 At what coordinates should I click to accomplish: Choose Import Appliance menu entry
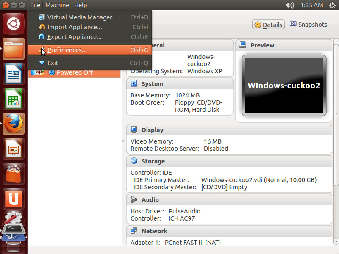click(x=89, y=27)
